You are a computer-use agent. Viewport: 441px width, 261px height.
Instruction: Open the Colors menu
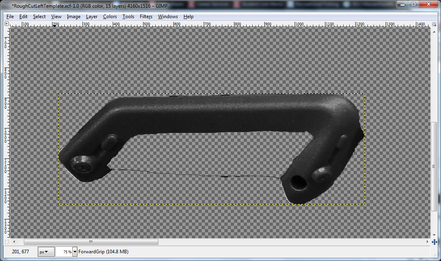pos(110,17)
